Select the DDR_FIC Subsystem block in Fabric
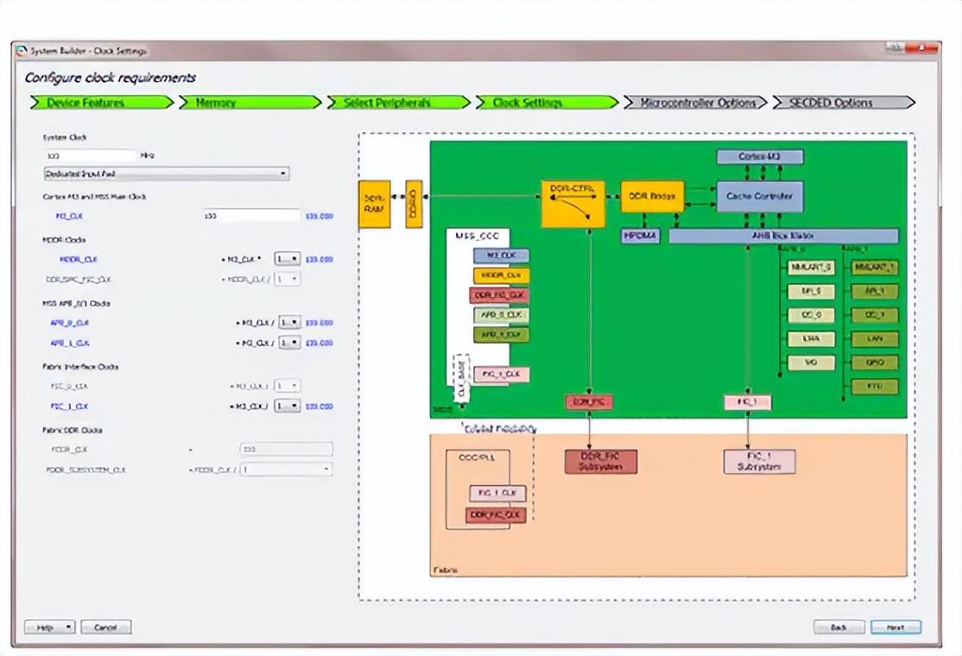962x656 pixels. [600, 461]
